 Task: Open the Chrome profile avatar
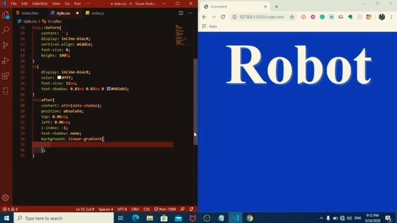tap(382, 17)
